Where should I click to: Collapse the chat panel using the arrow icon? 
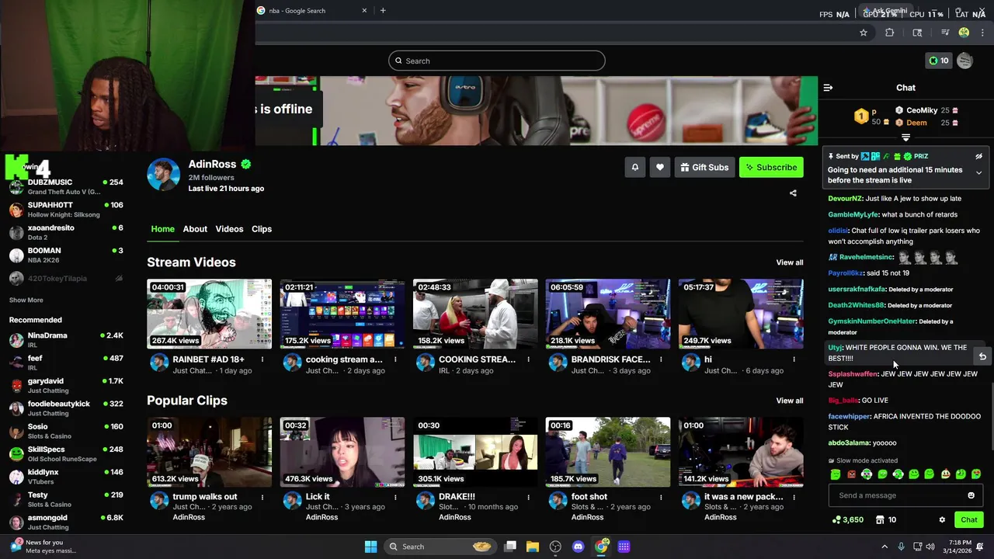coord(828,88)
